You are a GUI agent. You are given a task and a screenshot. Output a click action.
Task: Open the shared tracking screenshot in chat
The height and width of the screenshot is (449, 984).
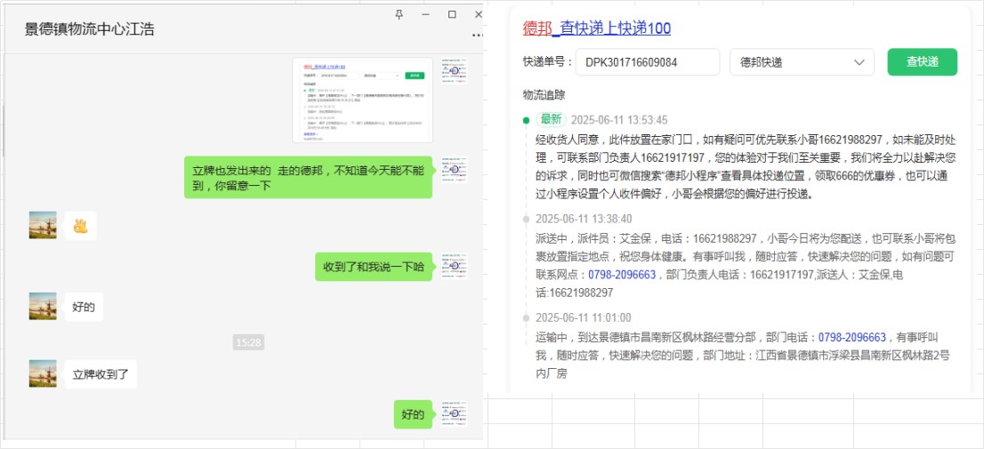pyautogui.click(x=362, y=100)
